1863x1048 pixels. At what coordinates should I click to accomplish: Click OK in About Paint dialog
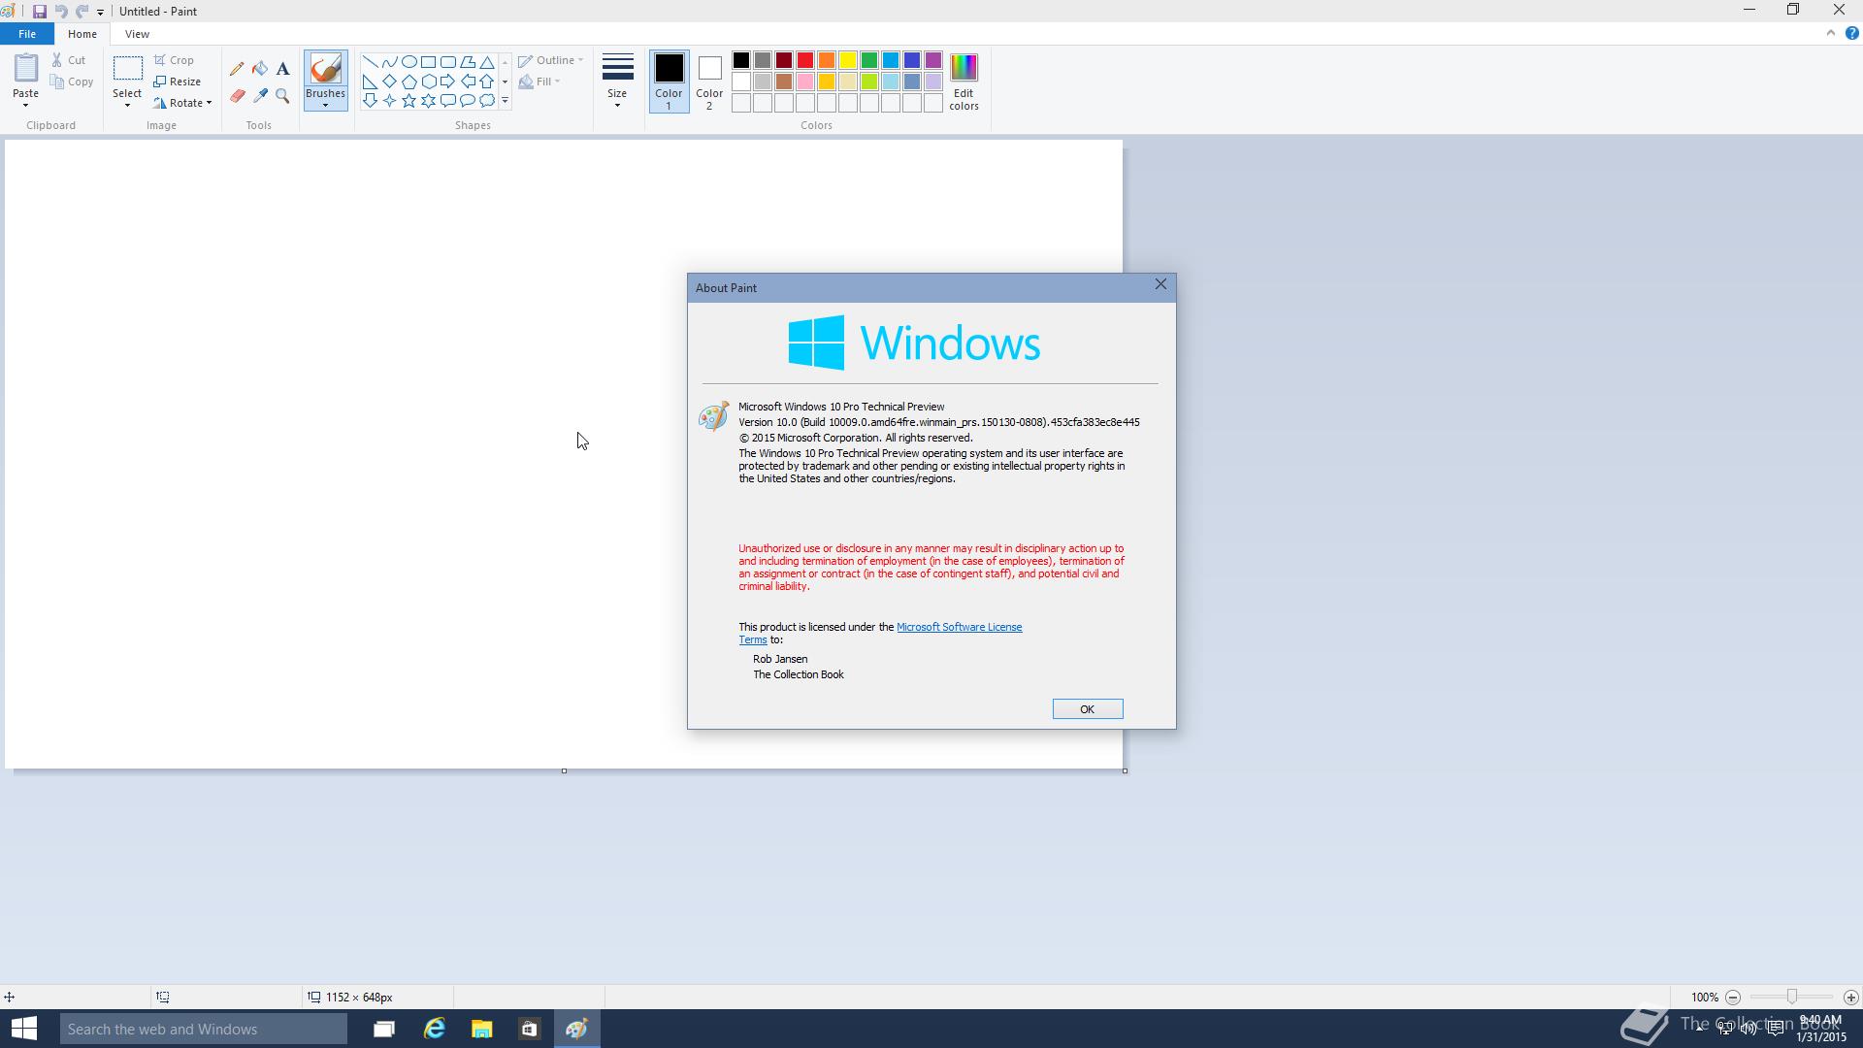pyautogui.click(x=1088, y=709)
